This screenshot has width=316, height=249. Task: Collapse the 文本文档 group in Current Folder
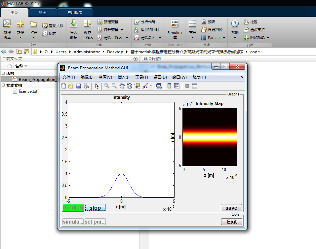click(x=3, y=85)
